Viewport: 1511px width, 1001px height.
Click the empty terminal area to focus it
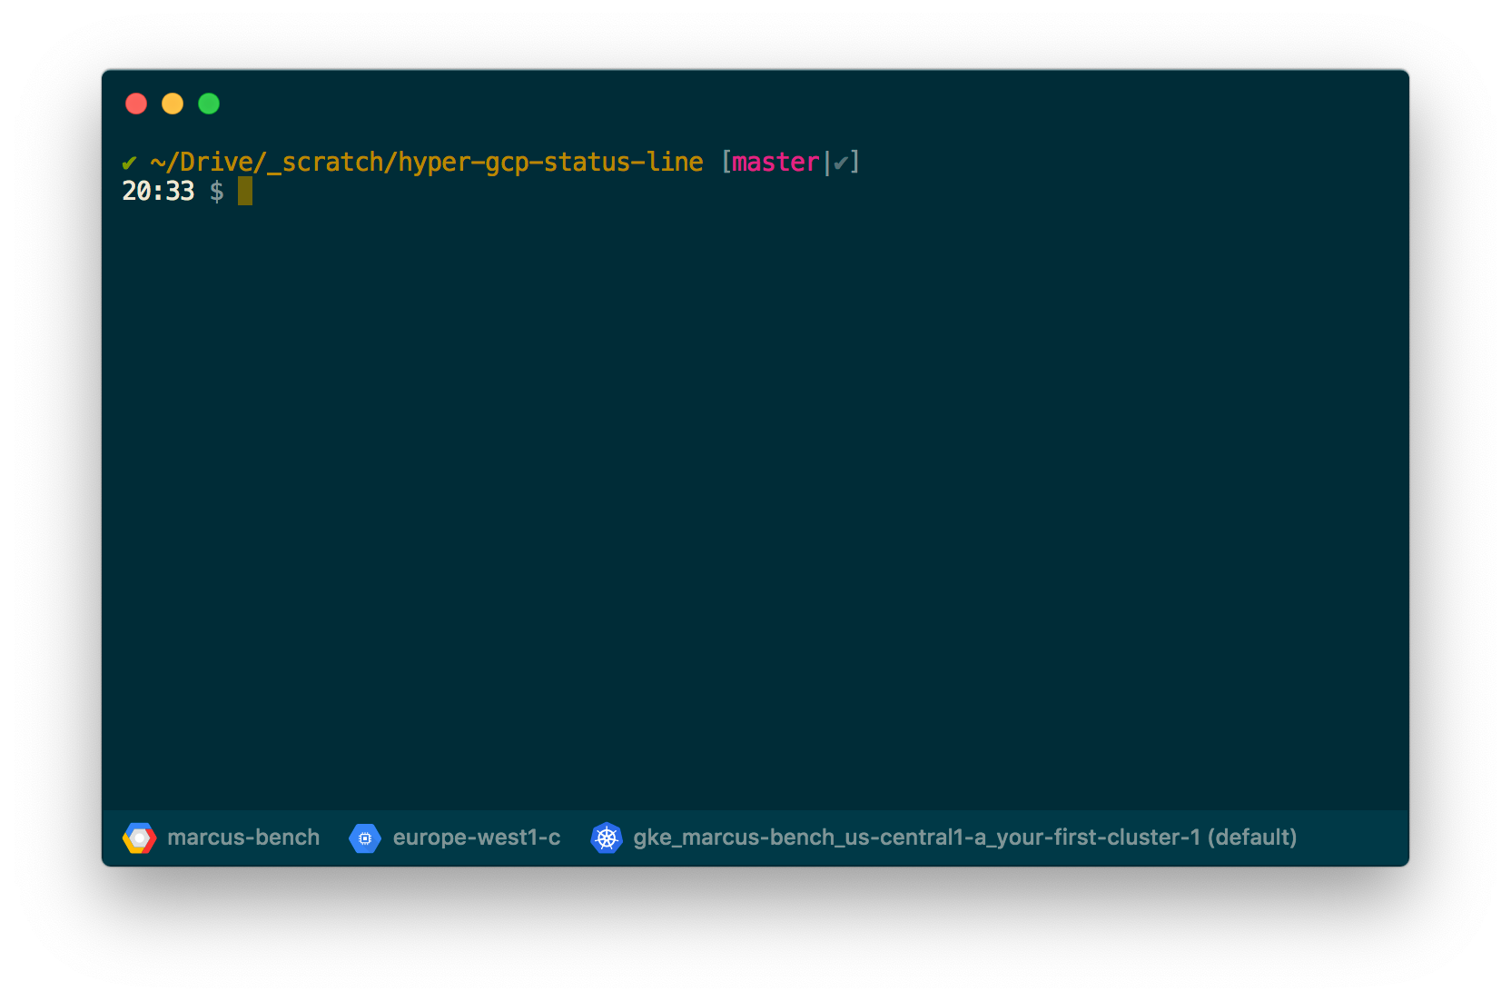pyautogui.click(x=754, y=500)
